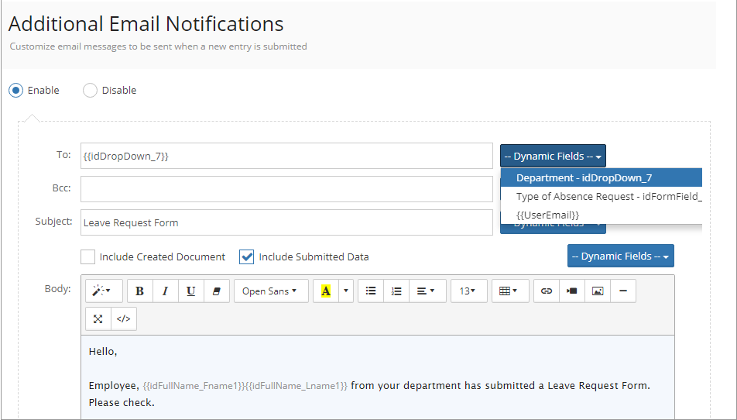Open paragraph alignment dropdown
Image resolution: width=737 pixels, height=420 pixels.
[x=427, y=291]
